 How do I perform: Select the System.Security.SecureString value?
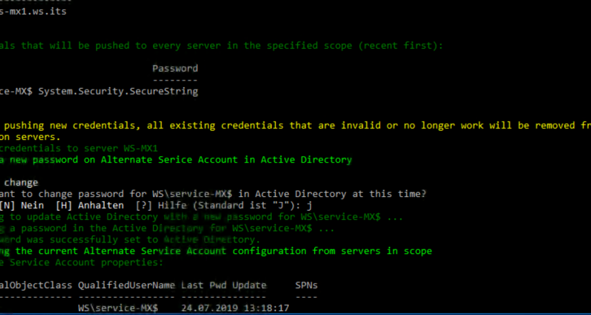[x=118, y=91]
